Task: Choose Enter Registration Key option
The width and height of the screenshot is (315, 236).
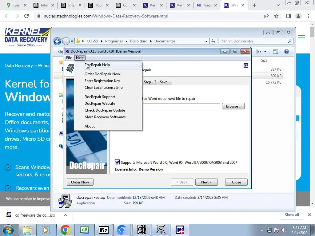Action: click(x=108, y=81)
